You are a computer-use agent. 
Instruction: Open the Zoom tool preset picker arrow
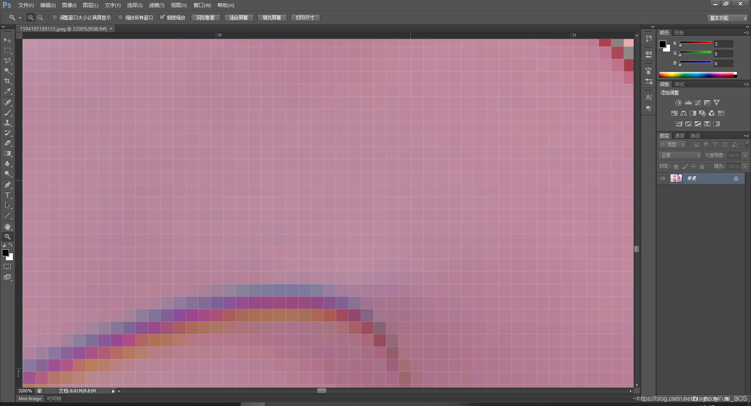[x=20, y=18]
